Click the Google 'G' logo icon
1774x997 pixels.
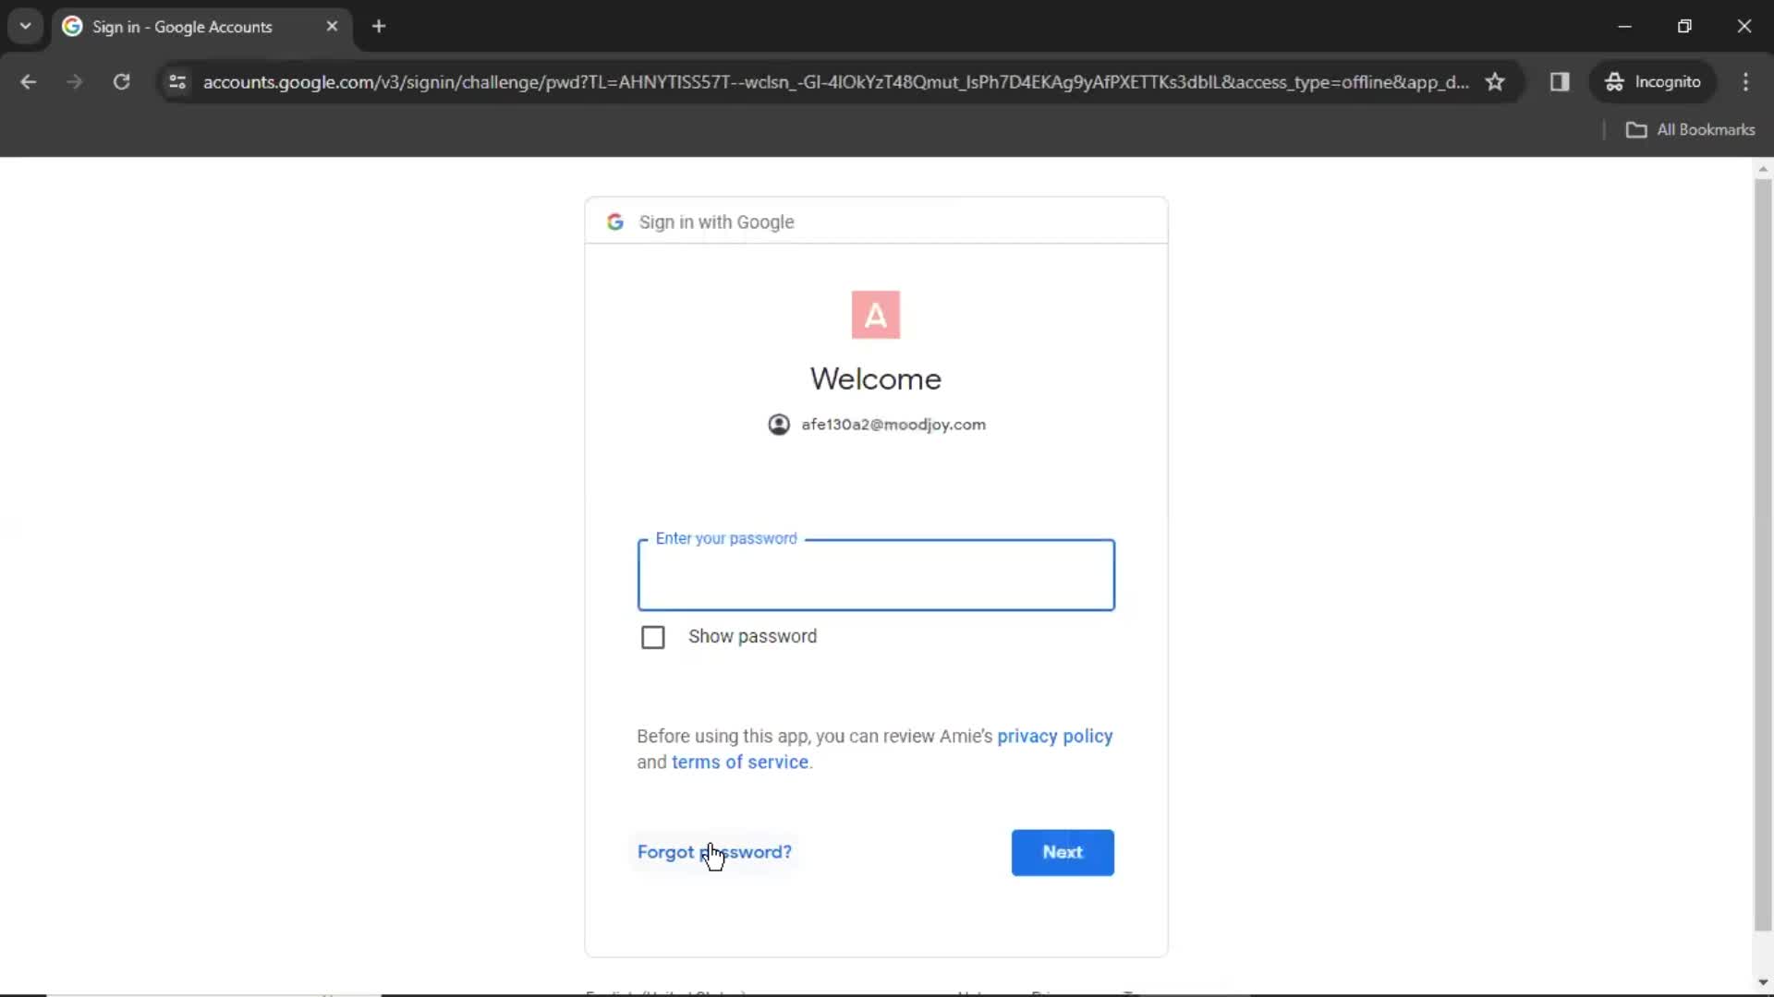point(614,222)
